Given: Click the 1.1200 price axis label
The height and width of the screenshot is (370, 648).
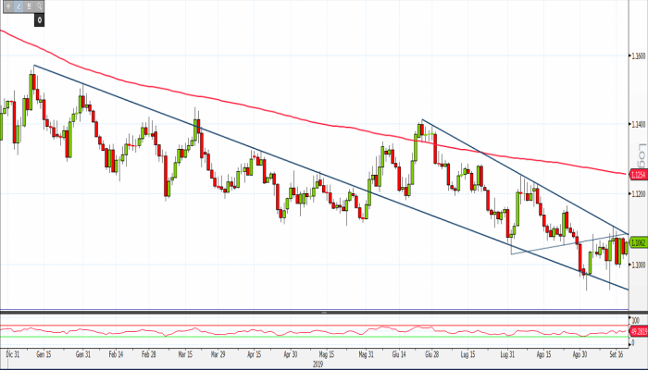Looking at the screenshot, I should [x=639, y=193].
